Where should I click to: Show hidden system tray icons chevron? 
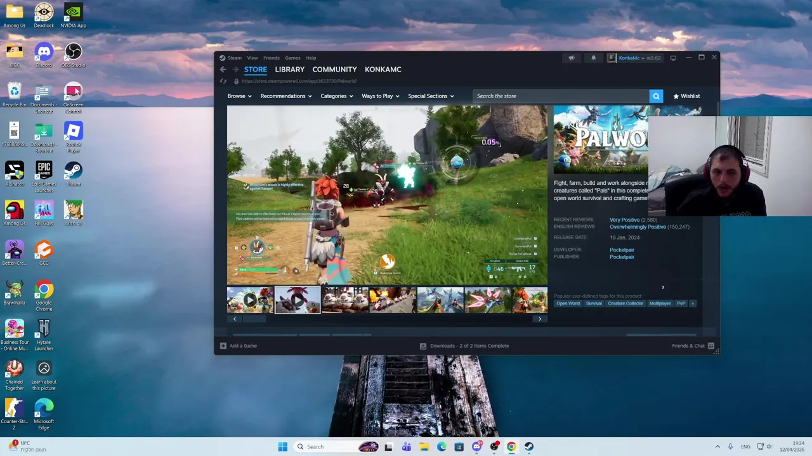(x=717, y=446)
